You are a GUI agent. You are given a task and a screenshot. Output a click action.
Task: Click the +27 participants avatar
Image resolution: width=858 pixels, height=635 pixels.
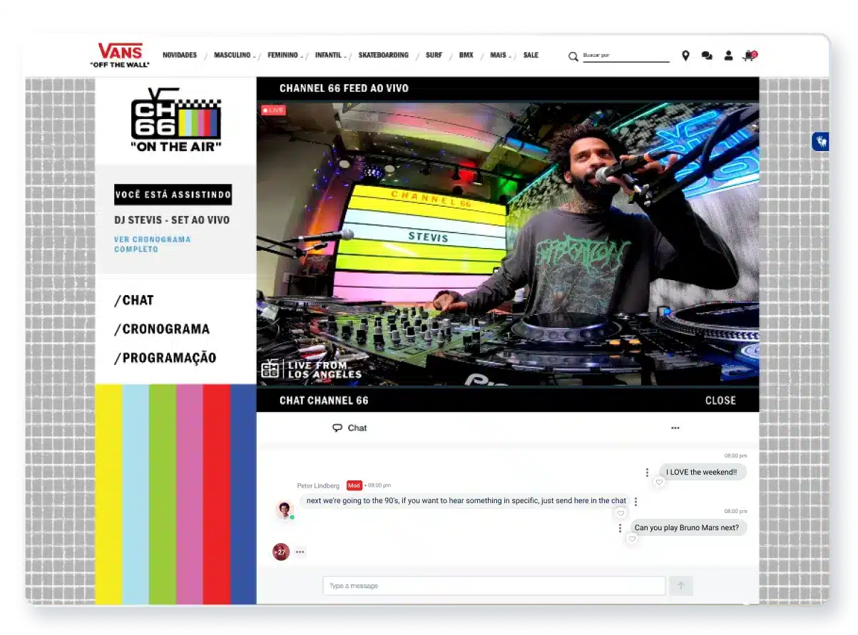pyautogui.click(x=281, y=552)
